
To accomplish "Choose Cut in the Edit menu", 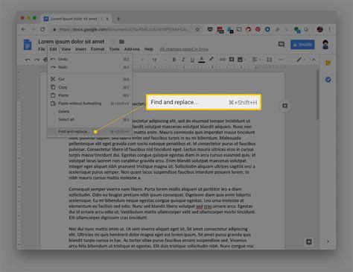I will pos(89,79).
